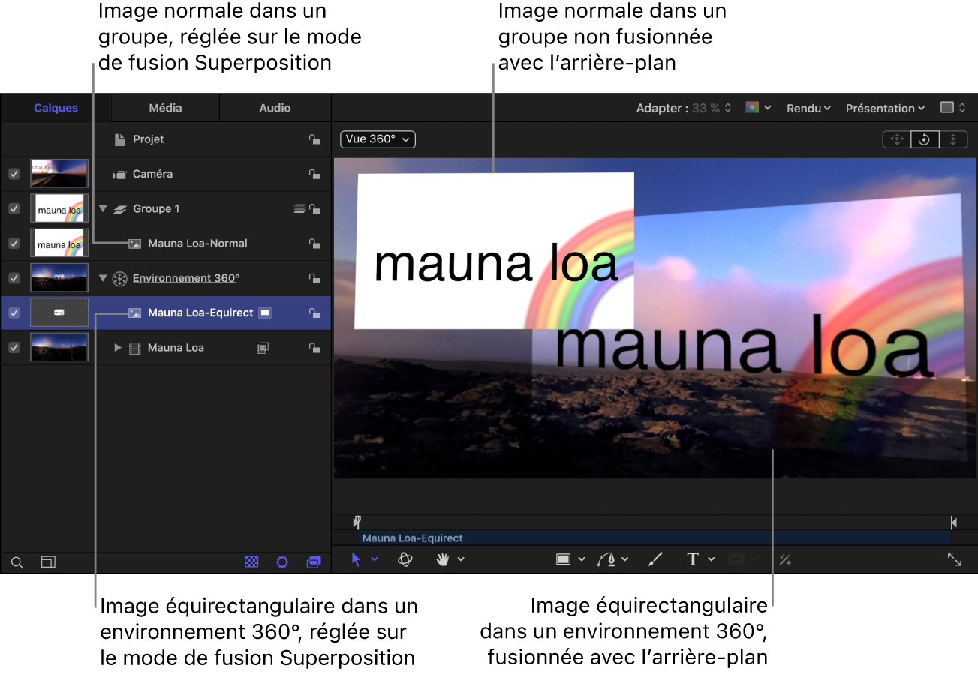Click the orbit camera control icon

coord(925,139)
